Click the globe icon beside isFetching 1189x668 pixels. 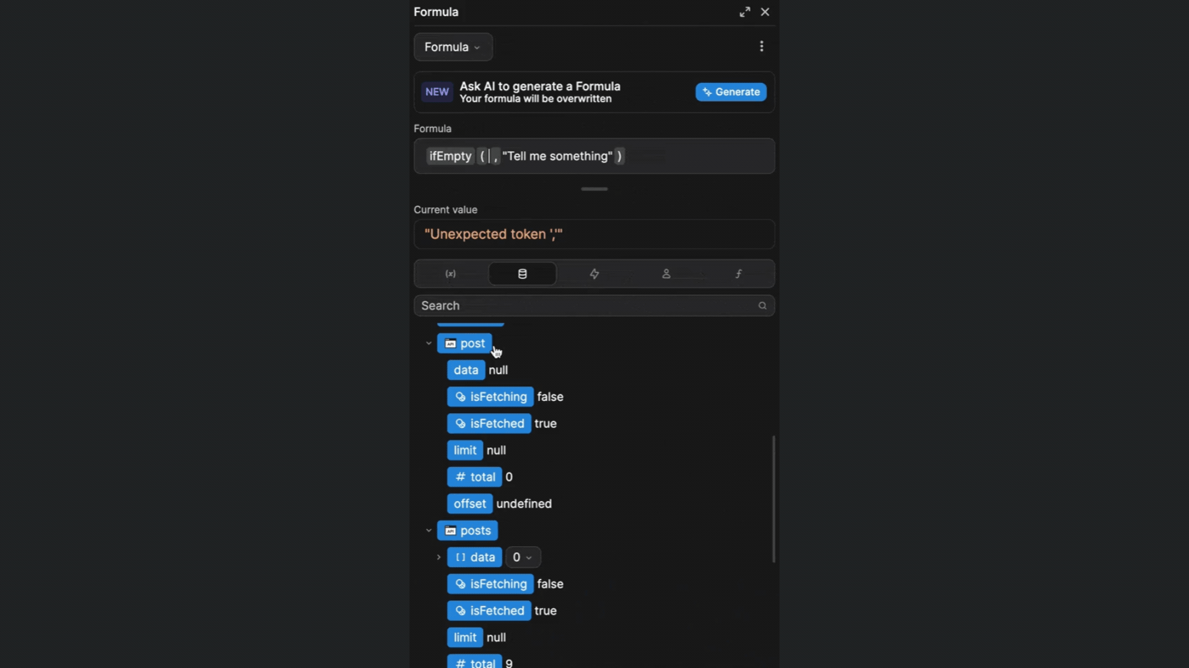point(459,396)
